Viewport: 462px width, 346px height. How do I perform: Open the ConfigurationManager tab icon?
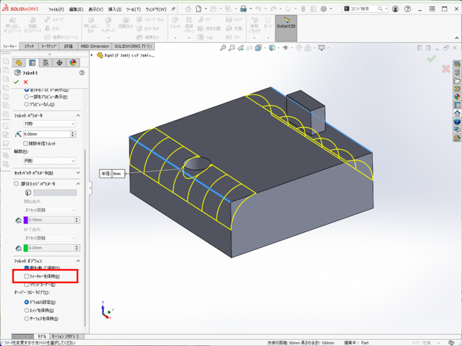point(46,62)
